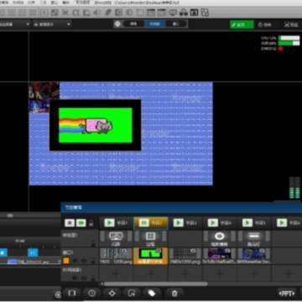
Task: Add media to timeline row under program 5
Action: (x=254, y=273)
